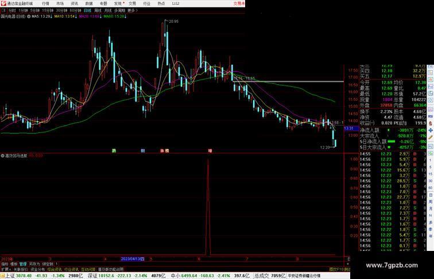
Task: Open the 行情 menu in the top bar
Action: 45,3
